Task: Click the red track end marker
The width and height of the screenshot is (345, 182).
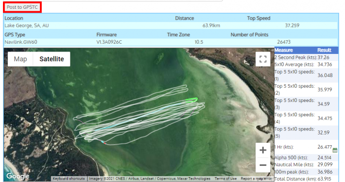Action: point(105,143)
